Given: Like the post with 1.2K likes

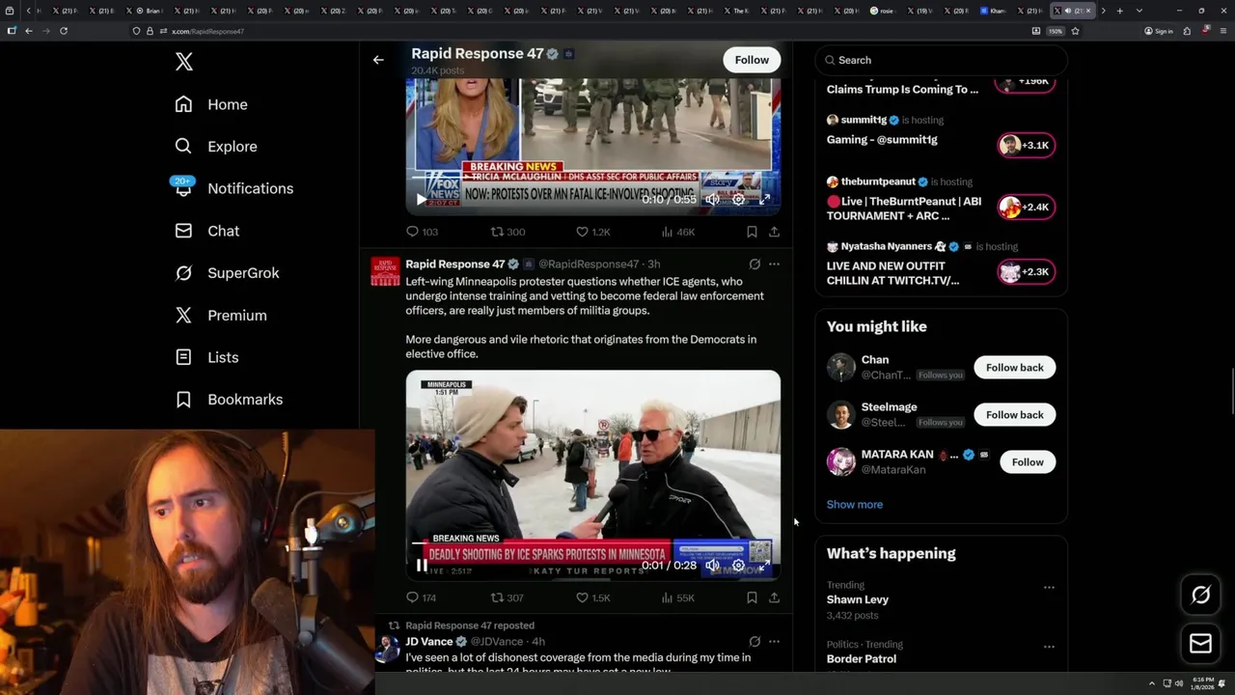Looking at the screenshot, I should (592, 232).
